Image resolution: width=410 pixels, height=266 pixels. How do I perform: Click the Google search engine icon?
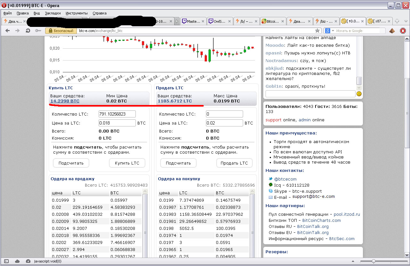tap(327, 31)
